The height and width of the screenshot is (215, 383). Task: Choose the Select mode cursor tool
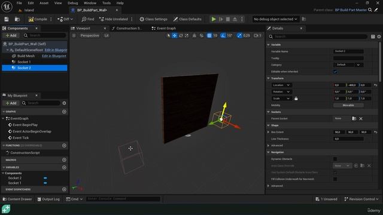point(168,36)
